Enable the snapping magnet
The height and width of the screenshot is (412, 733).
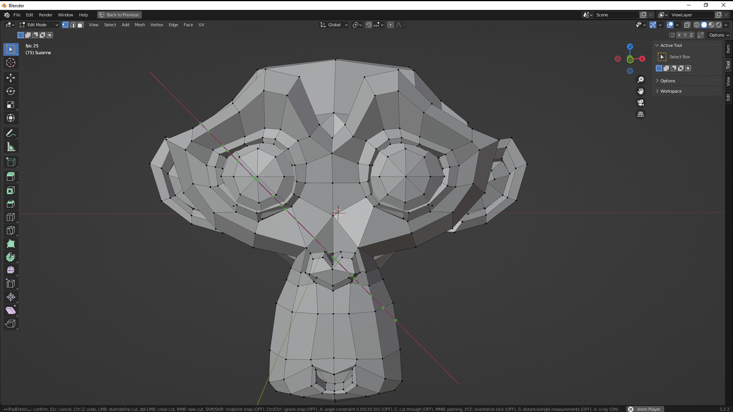coord(368,24)
